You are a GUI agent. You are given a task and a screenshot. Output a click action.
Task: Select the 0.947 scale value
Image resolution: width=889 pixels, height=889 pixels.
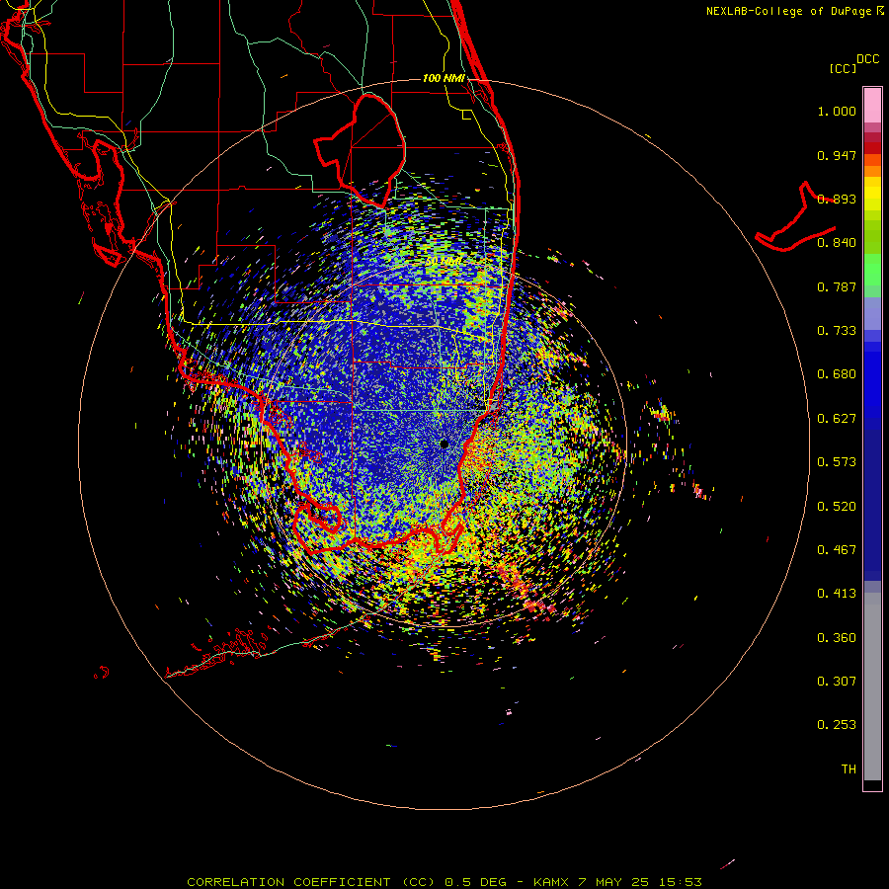point(837,155)
